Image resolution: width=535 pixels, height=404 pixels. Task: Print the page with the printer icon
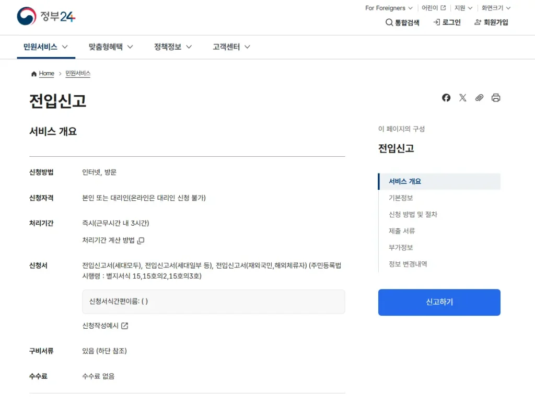[495, 98]
